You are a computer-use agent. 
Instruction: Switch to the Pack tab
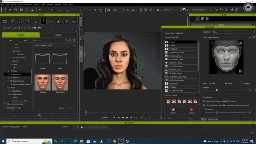pos(26,41)
